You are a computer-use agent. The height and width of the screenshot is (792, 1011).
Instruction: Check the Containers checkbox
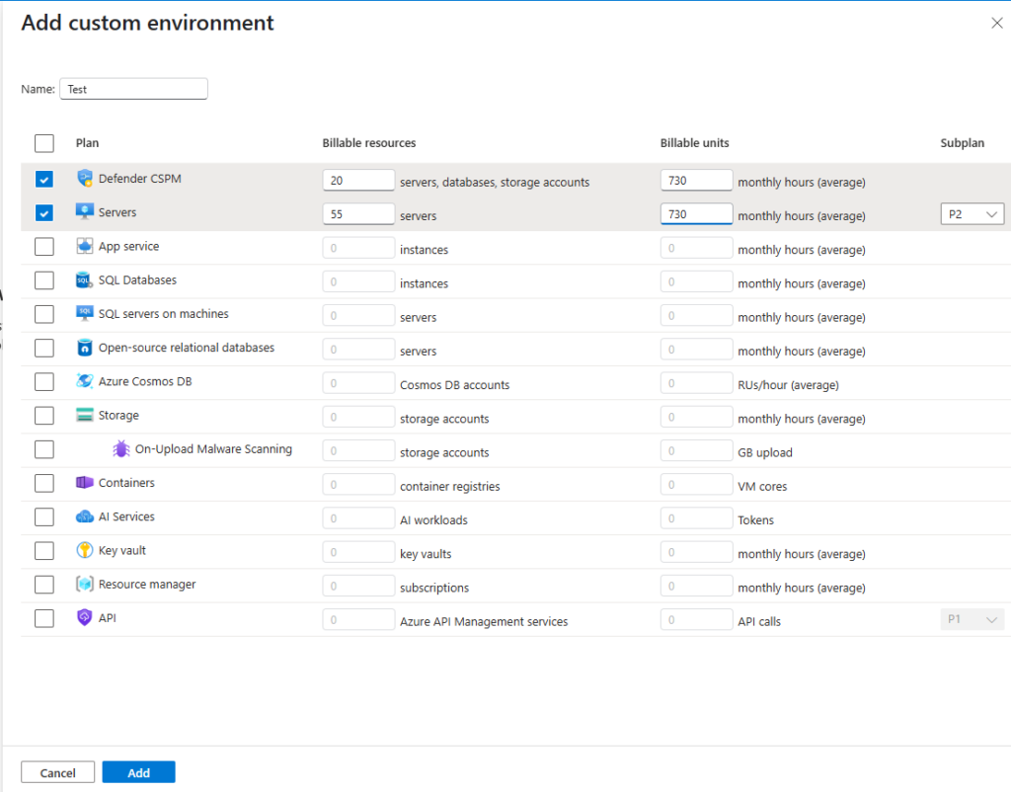[44, 483]
